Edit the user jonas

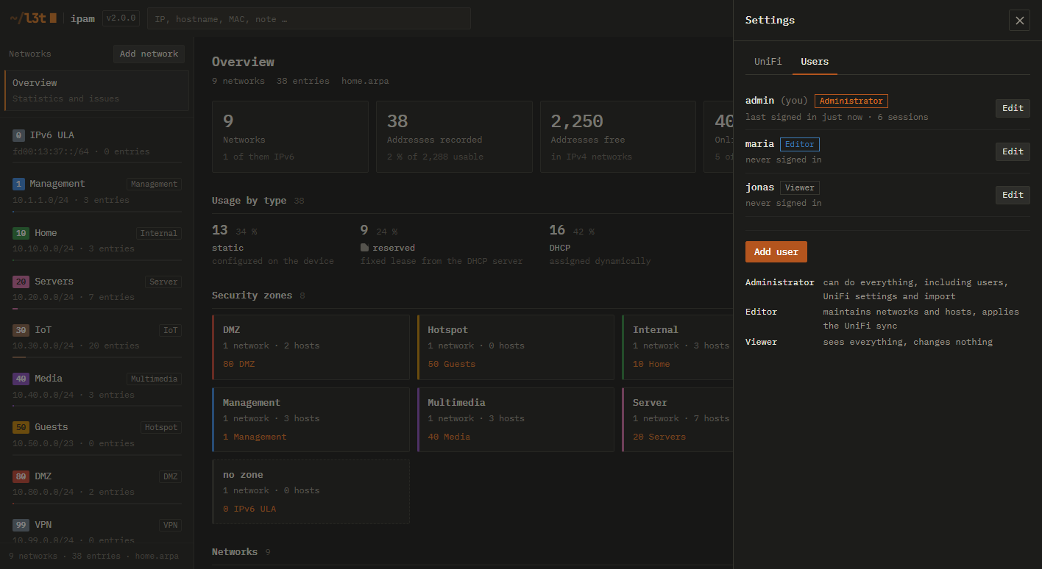click(1013, 195)
